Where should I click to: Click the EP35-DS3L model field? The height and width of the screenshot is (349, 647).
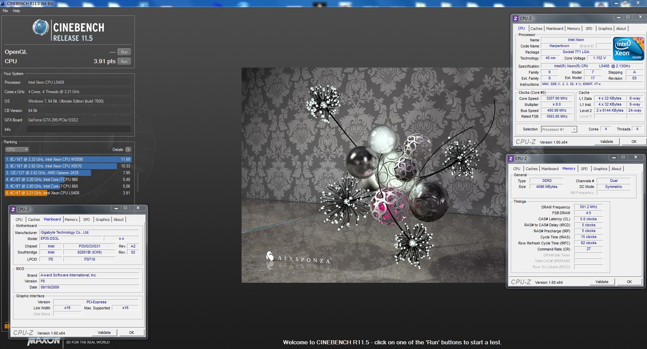coord(71,239)
